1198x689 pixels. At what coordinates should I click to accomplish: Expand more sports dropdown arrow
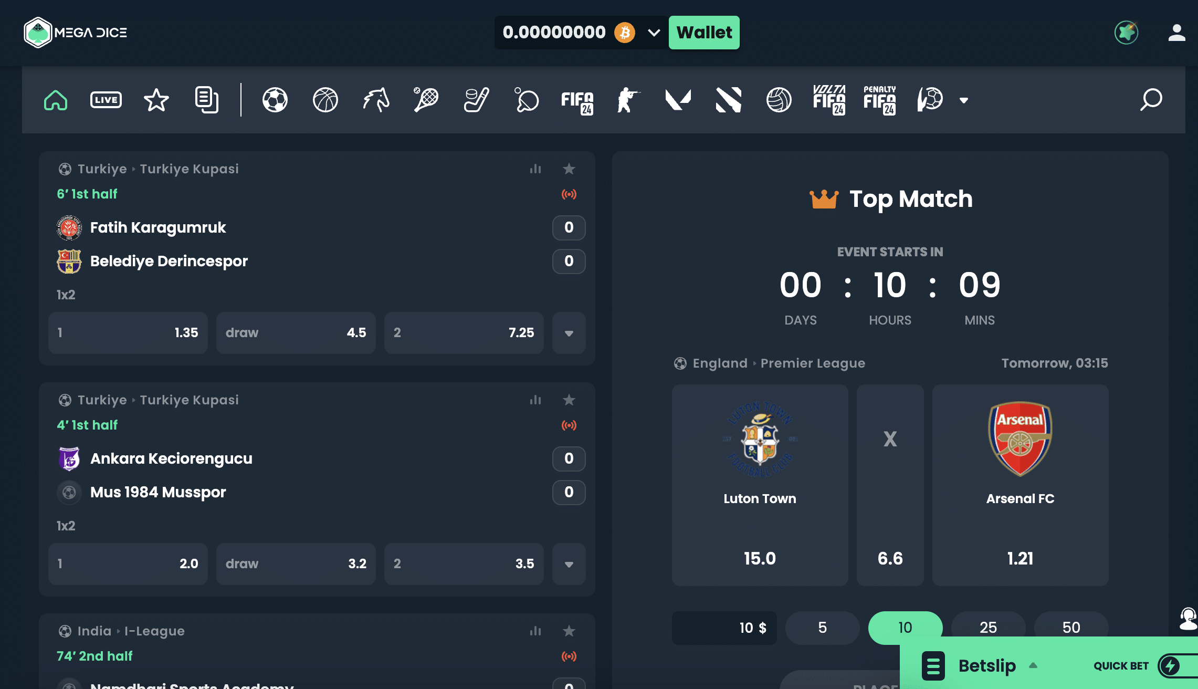[x=964, y=100]
